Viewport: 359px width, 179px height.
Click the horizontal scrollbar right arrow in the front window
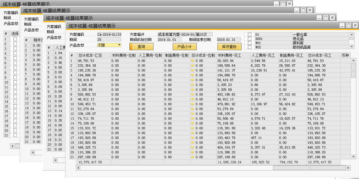[x=348, y=168]
